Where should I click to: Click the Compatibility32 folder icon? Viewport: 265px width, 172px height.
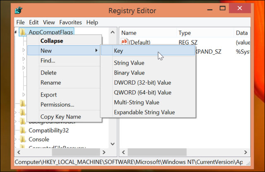point(23,131)
